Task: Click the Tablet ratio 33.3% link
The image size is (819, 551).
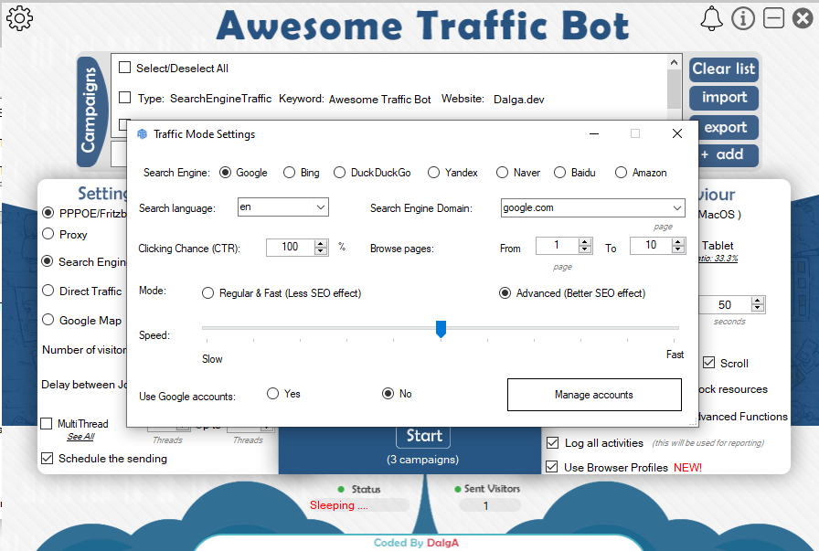Action: tap(718, 259)
